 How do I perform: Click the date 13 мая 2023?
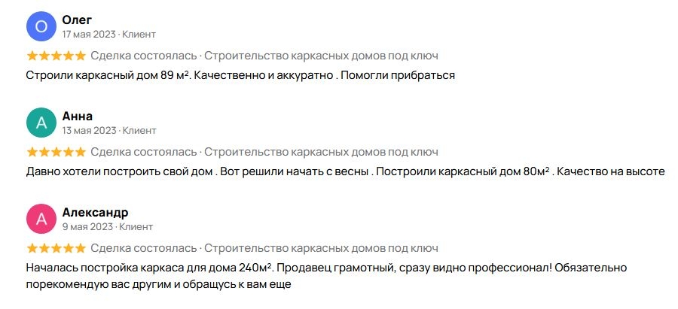tap(89, 131)
